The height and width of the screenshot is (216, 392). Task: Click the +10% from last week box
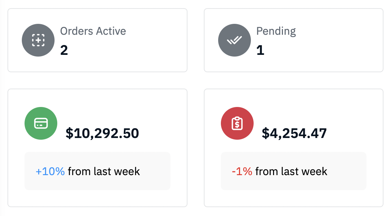tap(97, 171)
